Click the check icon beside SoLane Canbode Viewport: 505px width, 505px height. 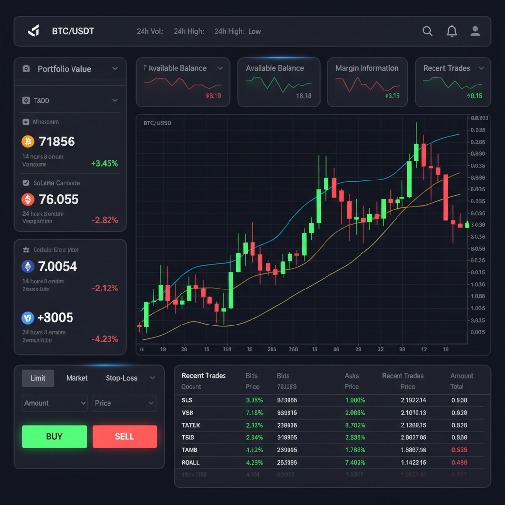point(26,183)
